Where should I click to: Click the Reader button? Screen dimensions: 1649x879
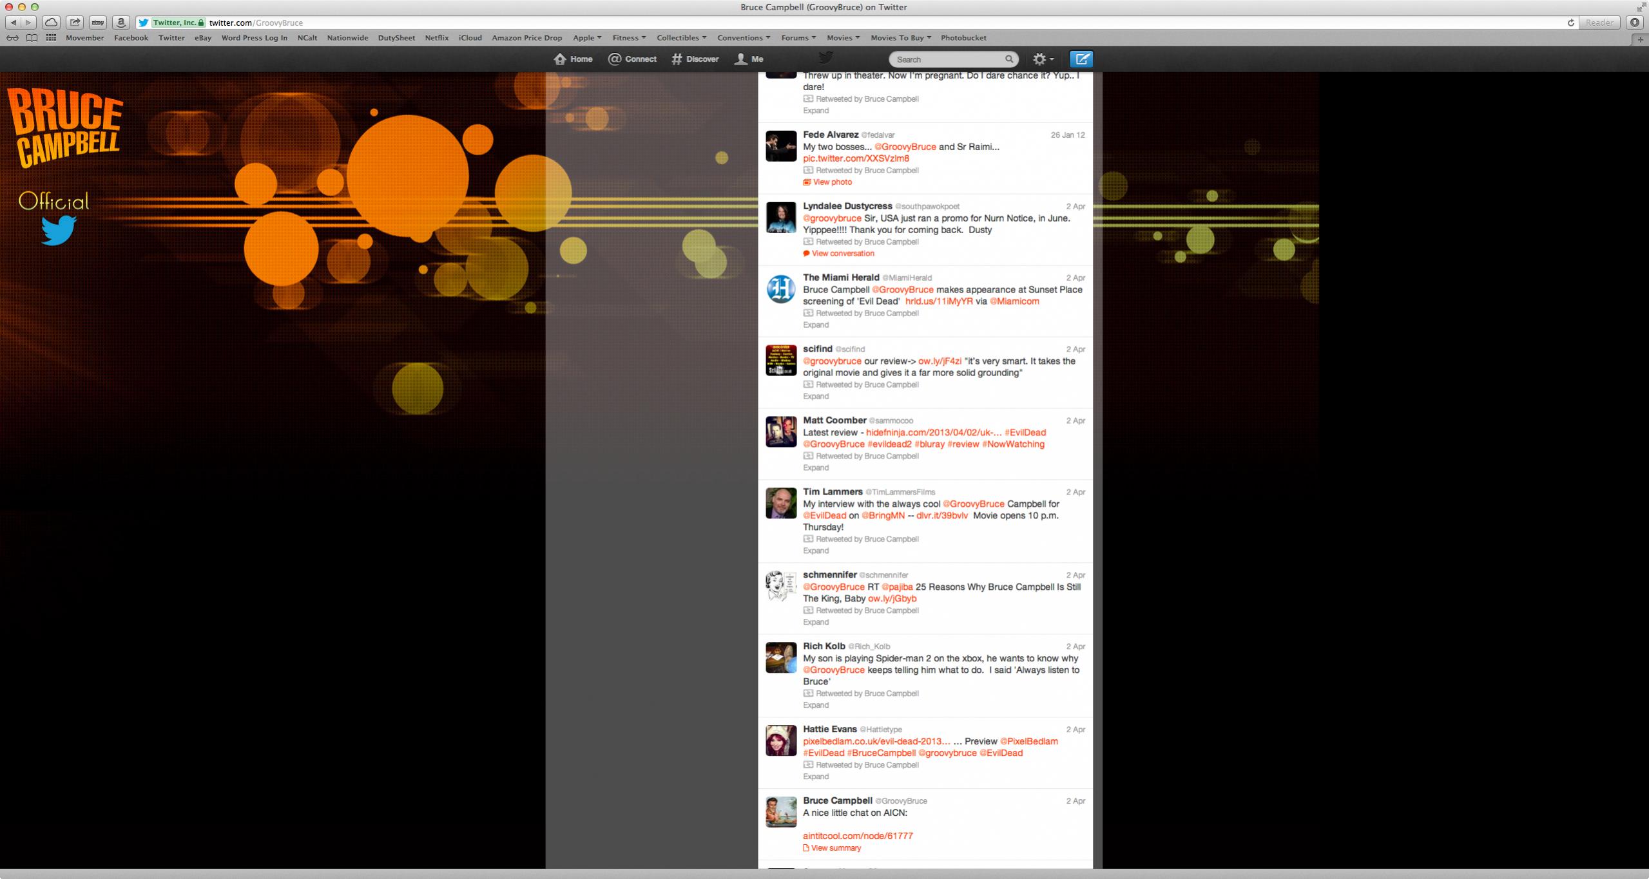click(x=1599, y=23)
